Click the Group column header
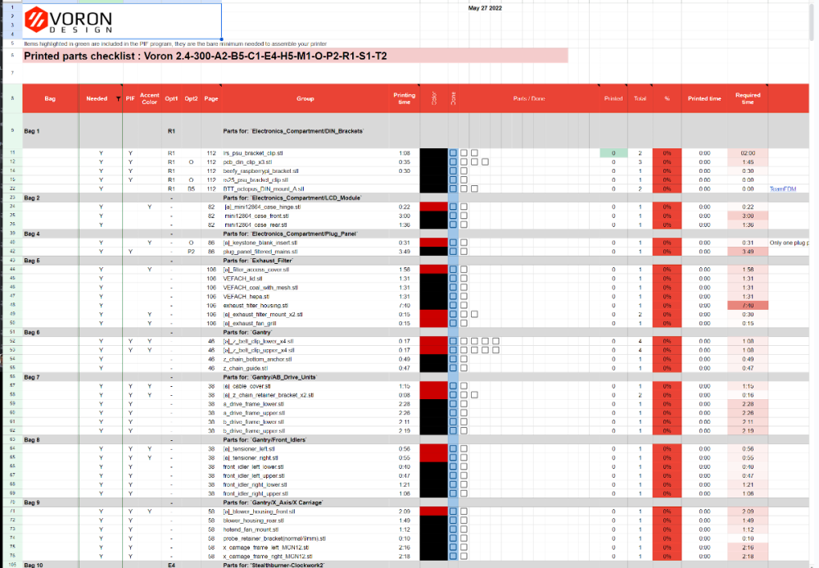This screenshot has width=819, height=568. (305, 98)
